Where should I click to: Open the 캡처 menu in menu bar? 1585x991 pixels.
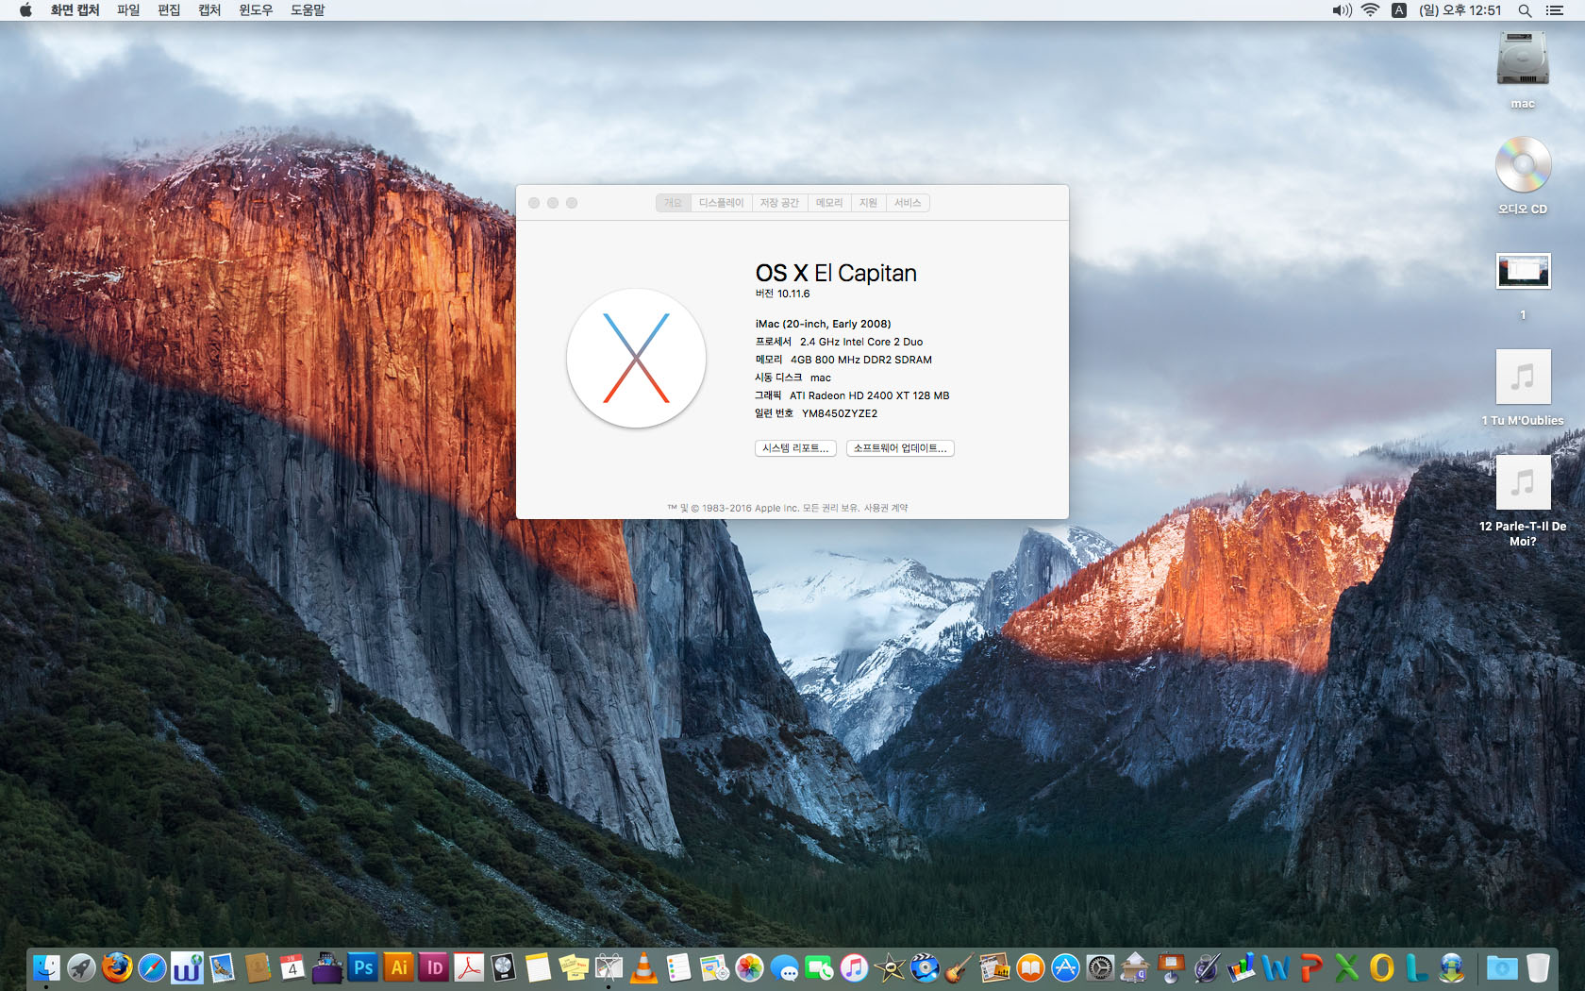[x=209, y=10]
